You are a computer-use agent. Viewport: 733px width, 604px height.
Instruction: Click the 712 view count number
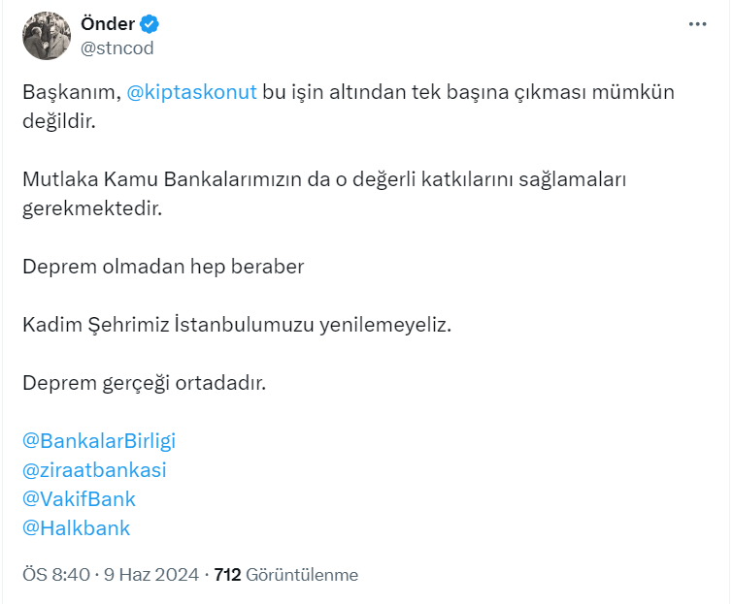click(227, 575)
